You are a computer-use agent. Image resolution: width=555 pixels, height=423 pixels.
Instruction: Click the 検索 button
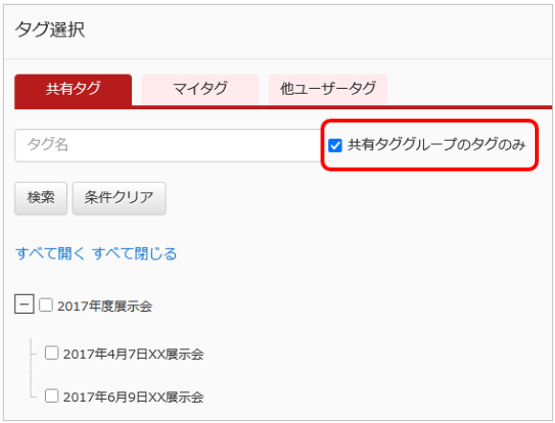coord(41,198)
